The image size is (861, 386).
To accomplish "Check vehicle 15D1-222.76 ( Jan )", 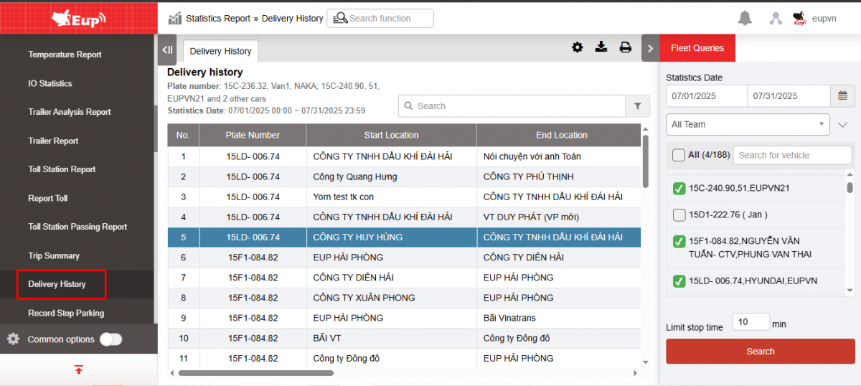I will click(679, 215).
